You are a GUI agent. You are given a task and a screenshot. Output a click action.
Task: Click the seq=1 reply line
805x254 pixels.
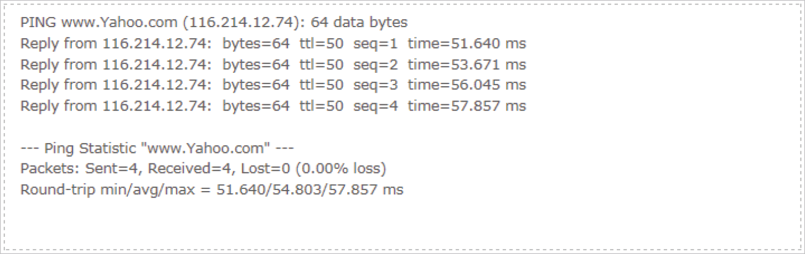274,44
